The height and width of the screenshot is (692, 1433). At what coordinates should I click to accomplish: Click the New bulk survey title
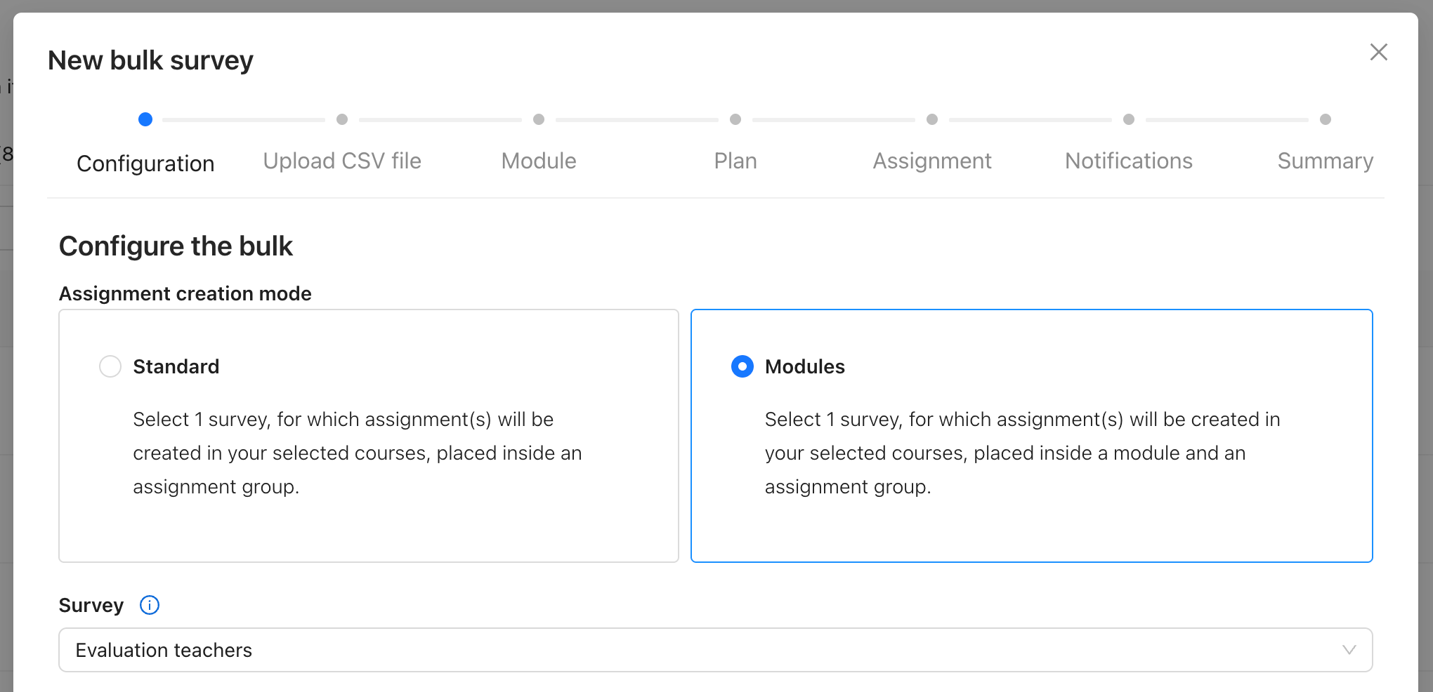150,60
